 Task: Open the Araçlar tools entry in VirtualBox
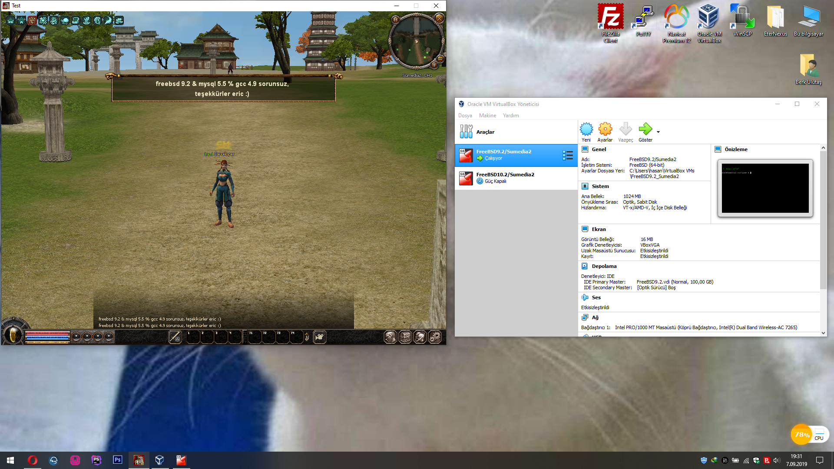[x=516, y=132]
